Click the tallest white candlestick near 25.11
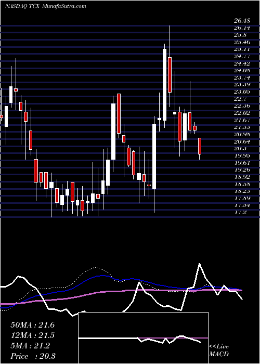 point(165,85)
